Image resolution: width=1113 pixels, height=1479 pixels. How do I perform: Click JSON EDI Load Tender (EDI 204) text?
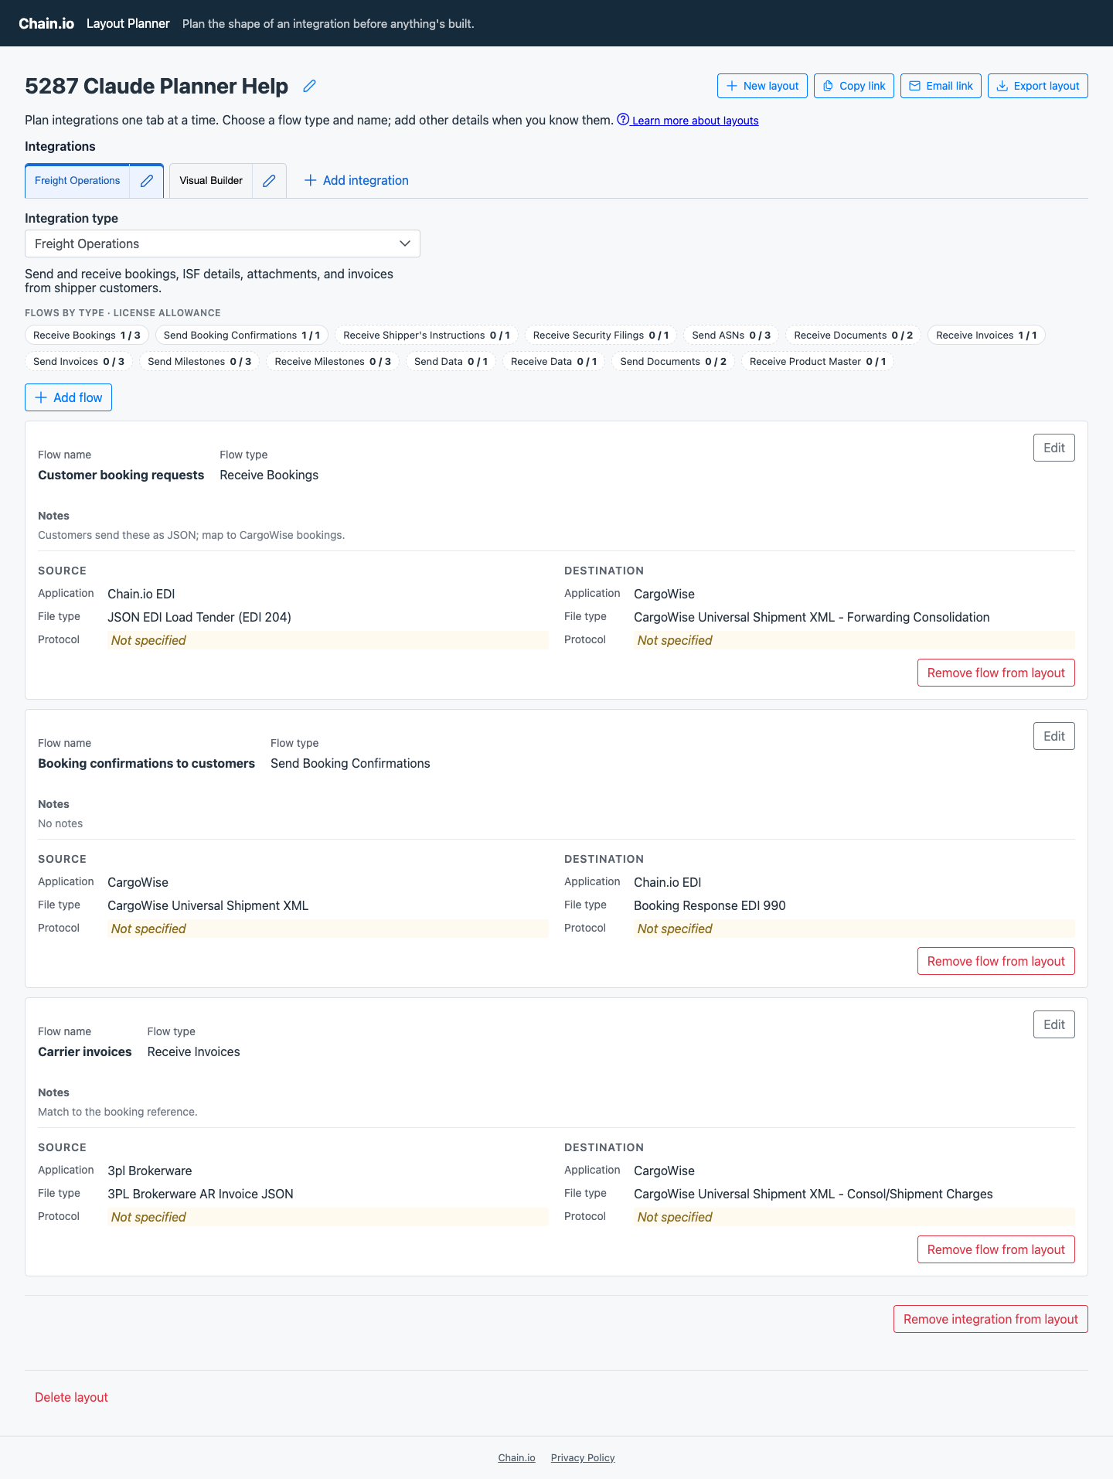pyautogui.click(x=199, y=617)
